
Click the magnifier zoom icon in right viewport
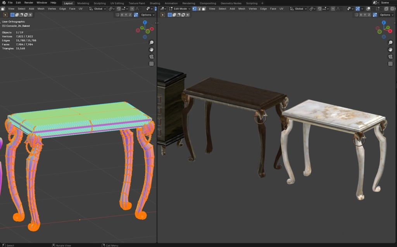(x=390, y=43)
